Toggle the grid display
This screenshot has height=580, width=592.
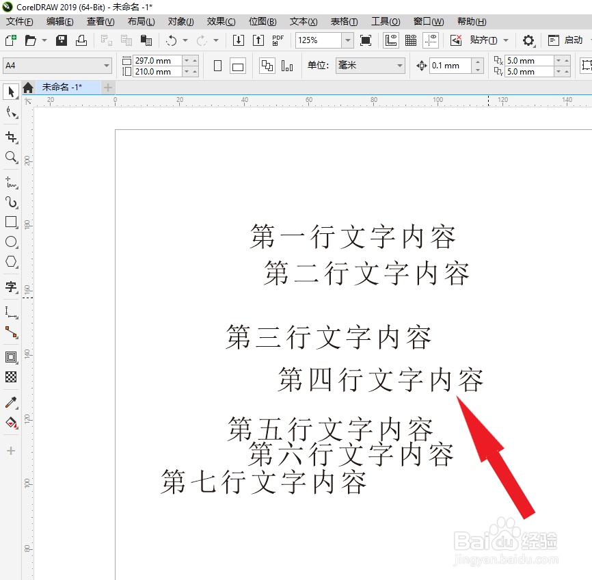(409, 40)
